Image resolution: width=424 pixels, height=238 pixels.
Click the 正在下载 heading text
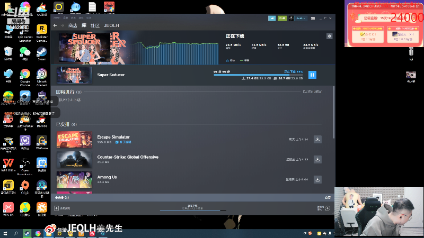tap(235, 36)
